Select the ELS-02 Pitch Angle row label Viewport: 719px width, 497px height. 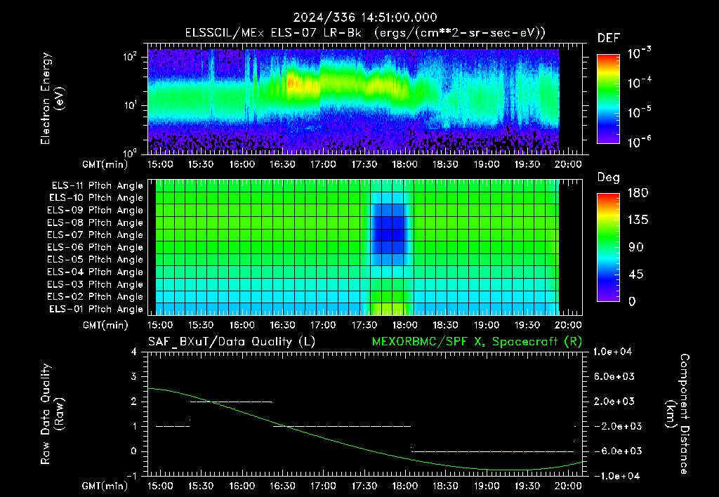click(95, 297)
